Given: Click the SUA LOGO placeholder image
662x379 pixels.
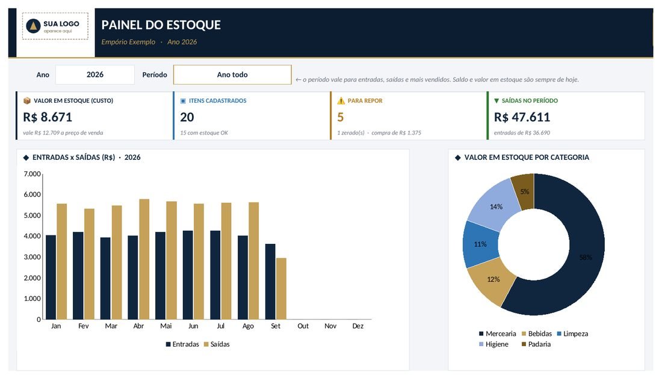Looking at the screenshot, I should tap(55, 26).
